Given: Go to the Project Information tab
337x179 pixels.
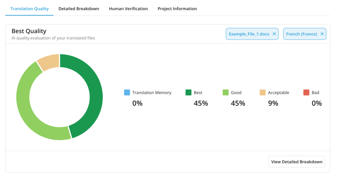Looking at the screenshot, I should click(x=177, y=9).
